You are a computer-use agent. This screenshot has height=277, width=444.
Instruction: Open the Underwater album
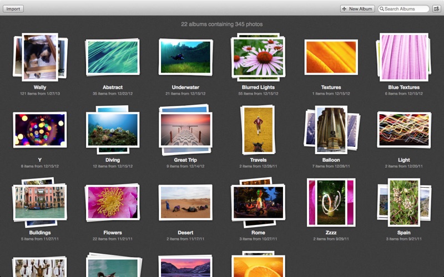pos(185,58)
